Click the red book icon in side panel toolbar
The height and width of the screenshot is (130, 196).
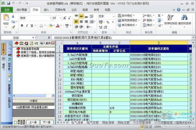(x=17, y=43)
